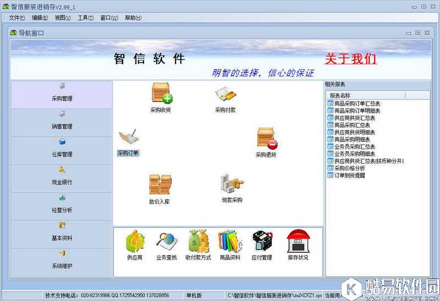The width and height of the screenshot is (440, 301).
Task: Open the 视图(V) menu
Action: [x=63, y=18]
